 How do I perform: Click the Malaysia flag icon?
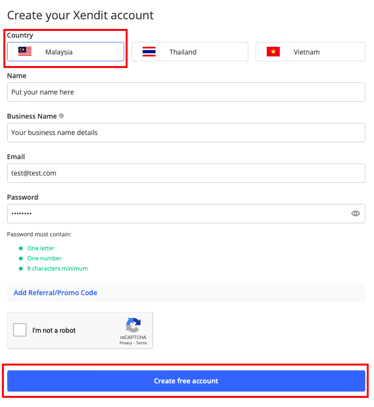click(x=25, y=52)
